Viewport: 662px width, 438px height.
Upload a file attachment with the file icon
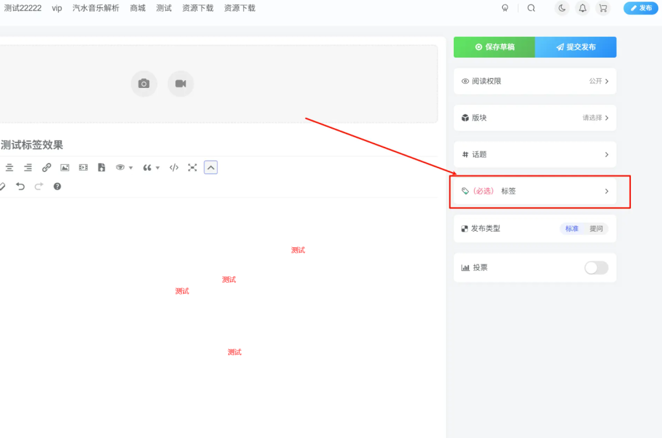tap(101, 168)
